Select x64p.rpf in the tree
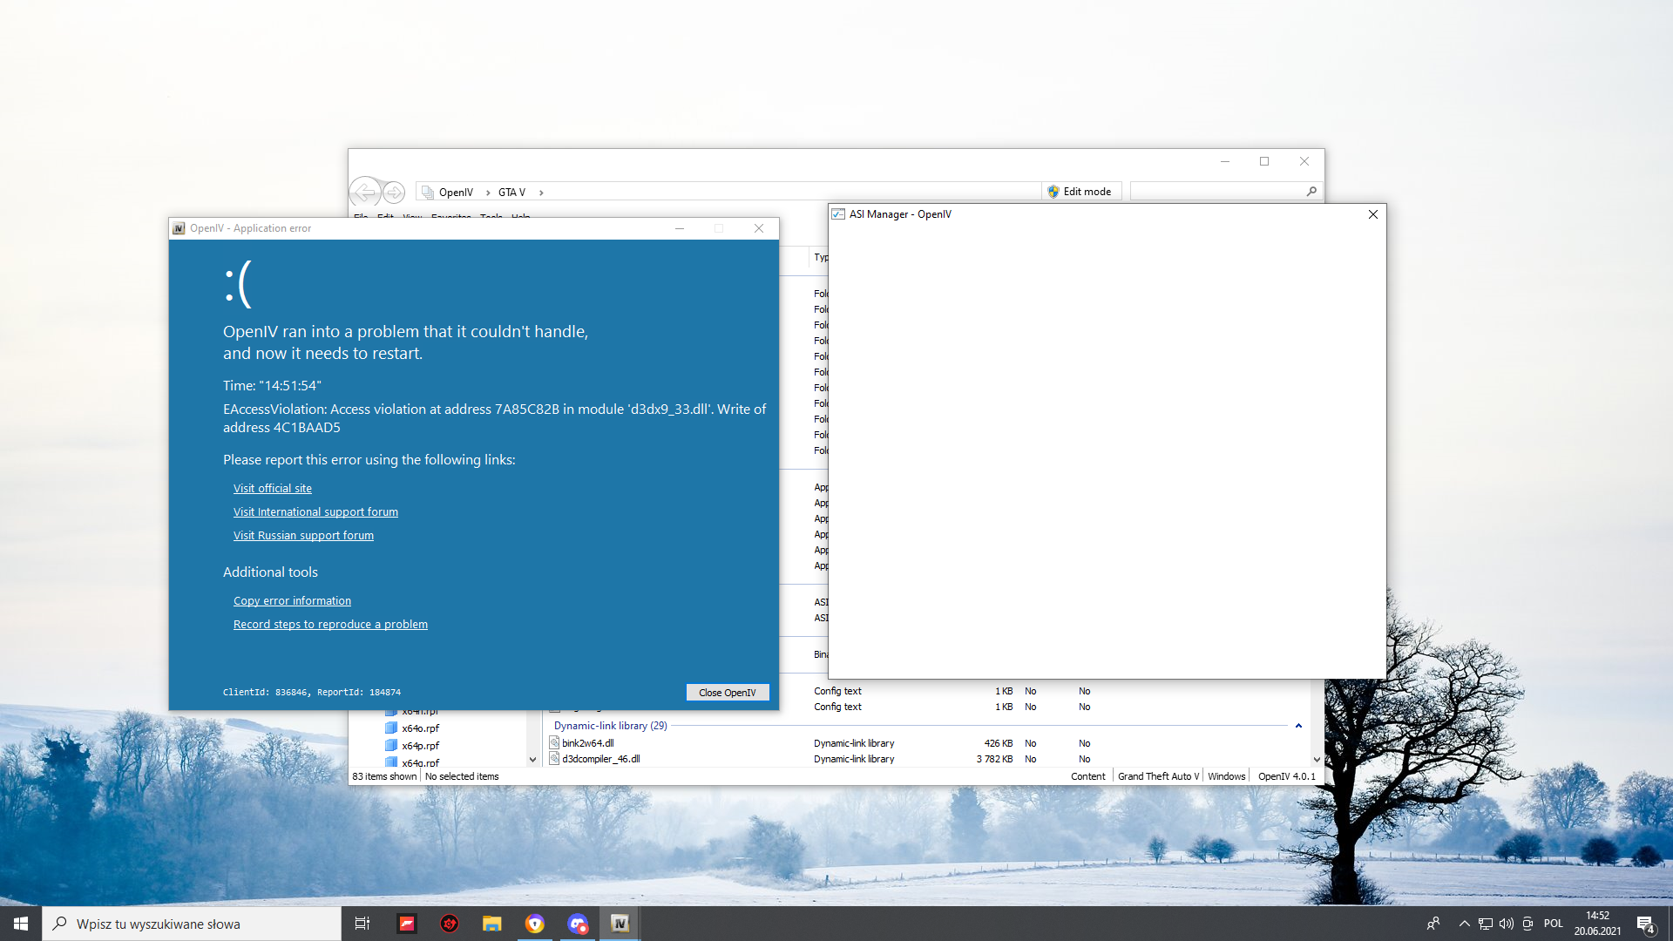This screenshot has height=941, width=1673. 420,746
